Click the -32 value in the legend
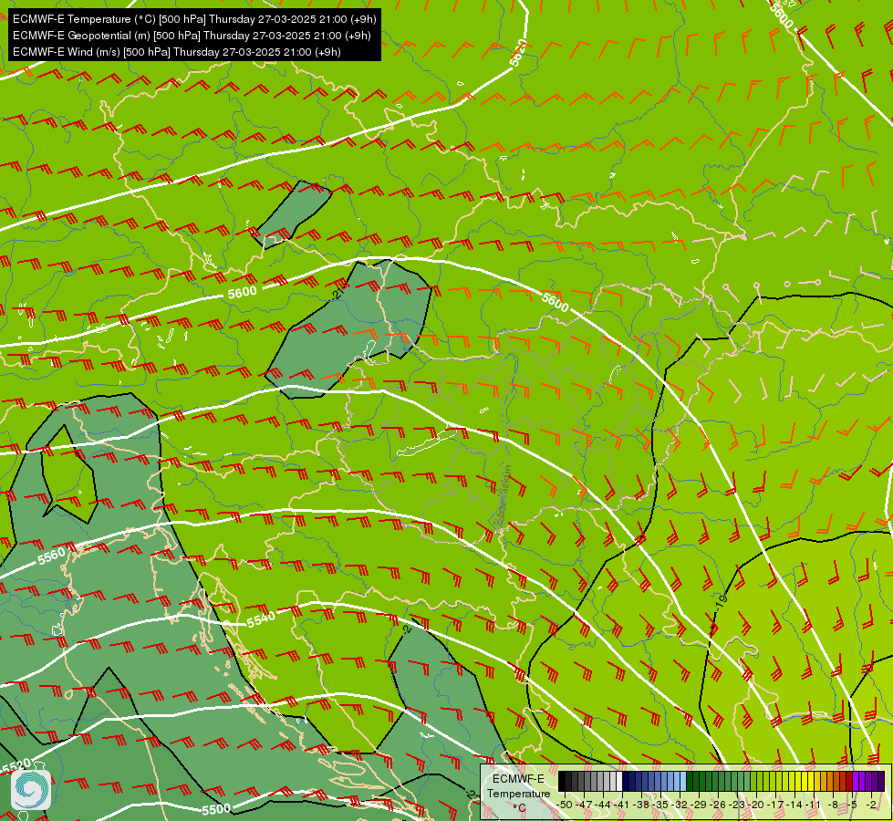Viewport: 893px width, 821px height. click(680, 805)
